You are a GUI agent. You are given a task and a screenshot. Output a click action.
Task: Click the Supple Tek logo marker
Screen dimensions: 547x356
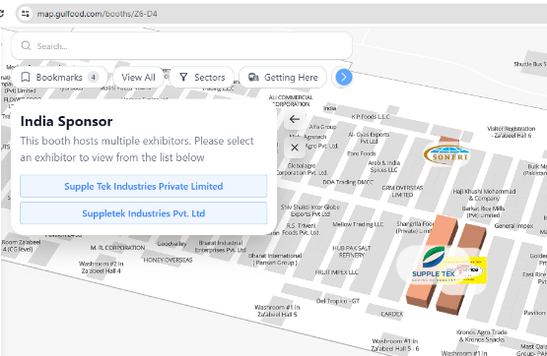[x=433, y=265]
